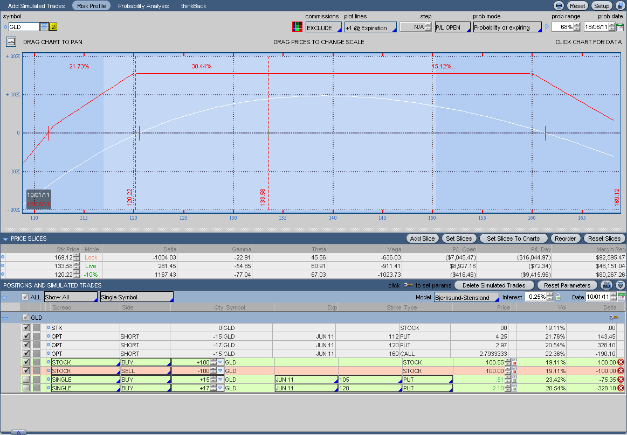This screenshot has width=627, height=435.
Task: Click the price lock on the 100.55 stock row
Action: tap(514, 362)
